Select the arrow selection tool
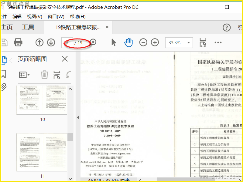This screenshot has height=182, width=243. [x=114, y=42]
